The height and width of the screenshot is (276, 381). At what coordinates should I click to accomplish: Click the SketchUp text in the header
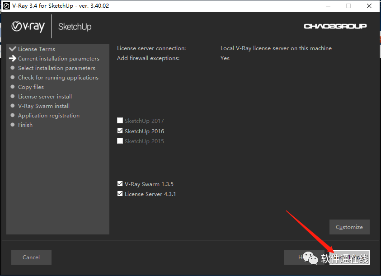tap(75, 27)
